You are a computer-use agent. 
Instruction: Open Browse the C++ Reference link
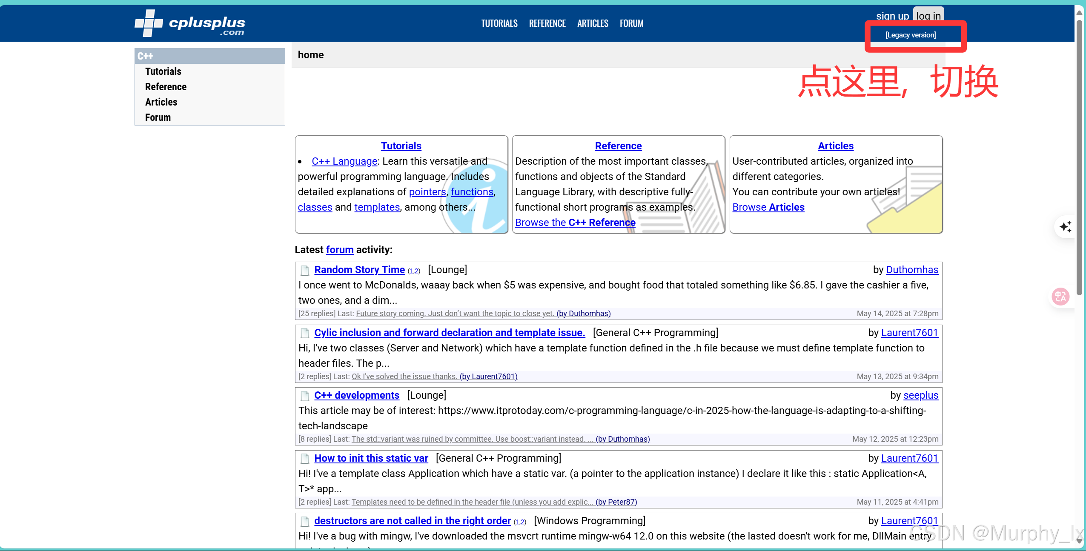pos(575,223)
